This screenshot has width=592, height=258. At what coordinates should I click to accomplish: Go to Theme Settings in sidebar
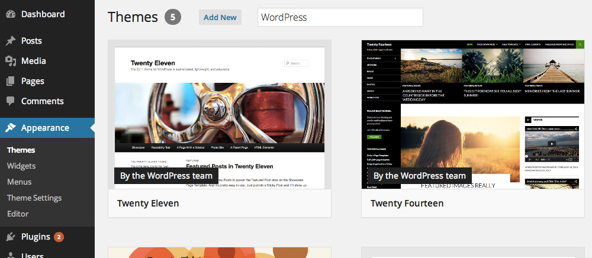coord(34,198)
